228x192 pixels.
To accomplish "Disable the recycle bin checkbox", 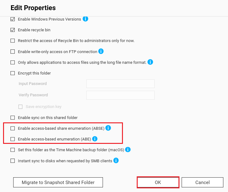I will click(x=13, y=30).
